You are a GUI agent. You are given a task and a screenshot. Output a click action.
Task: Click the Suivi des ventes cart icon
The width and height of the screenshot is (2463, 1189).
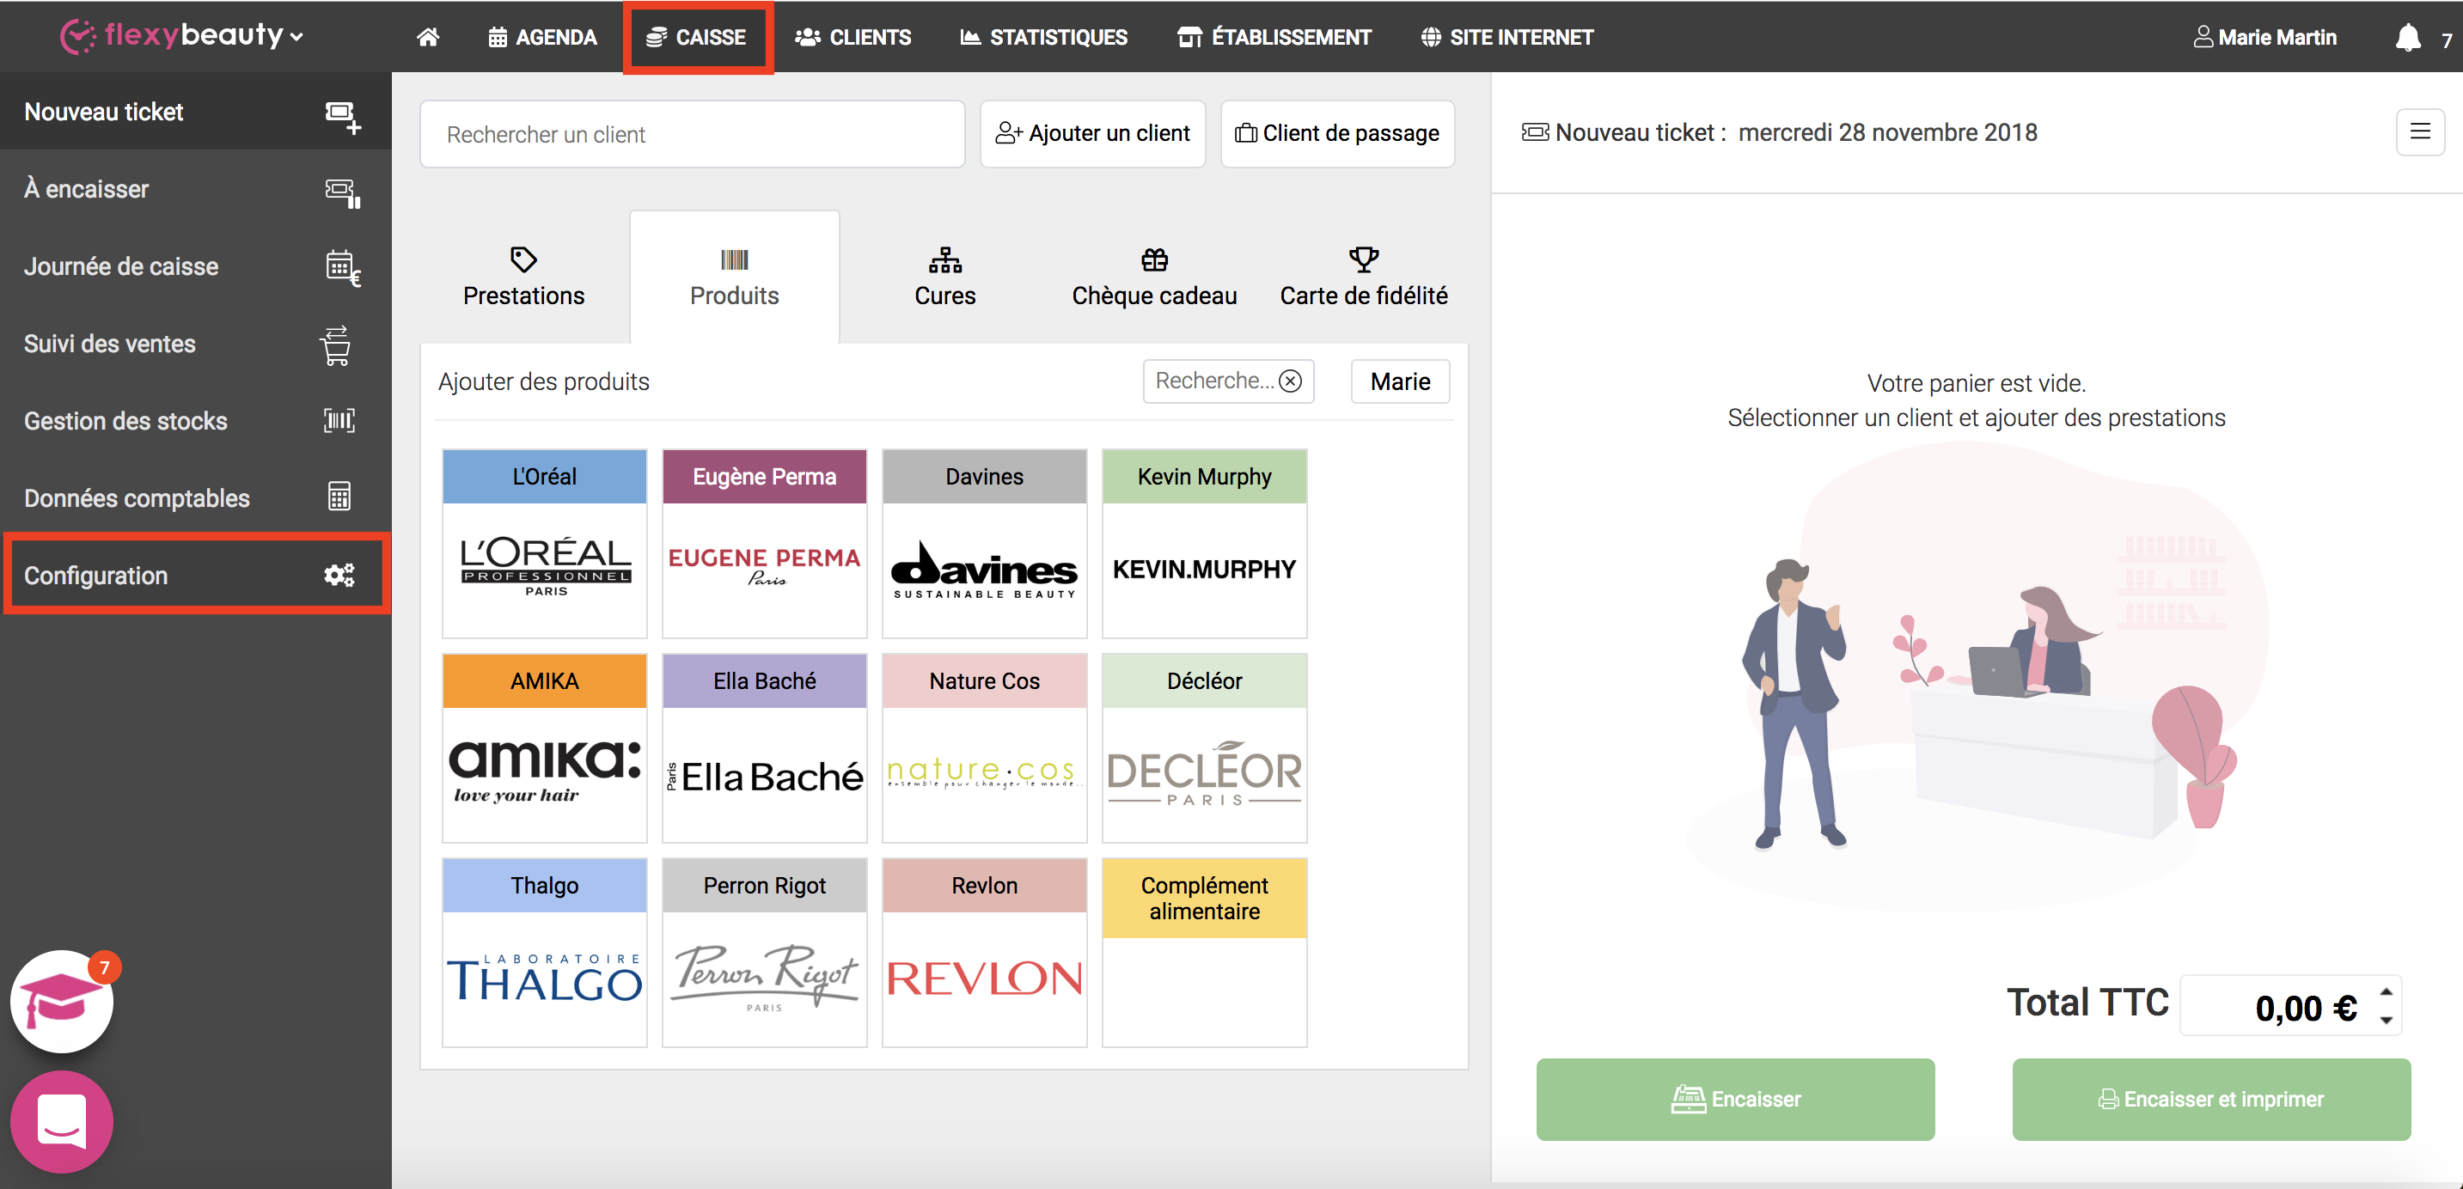coord(336,345)
